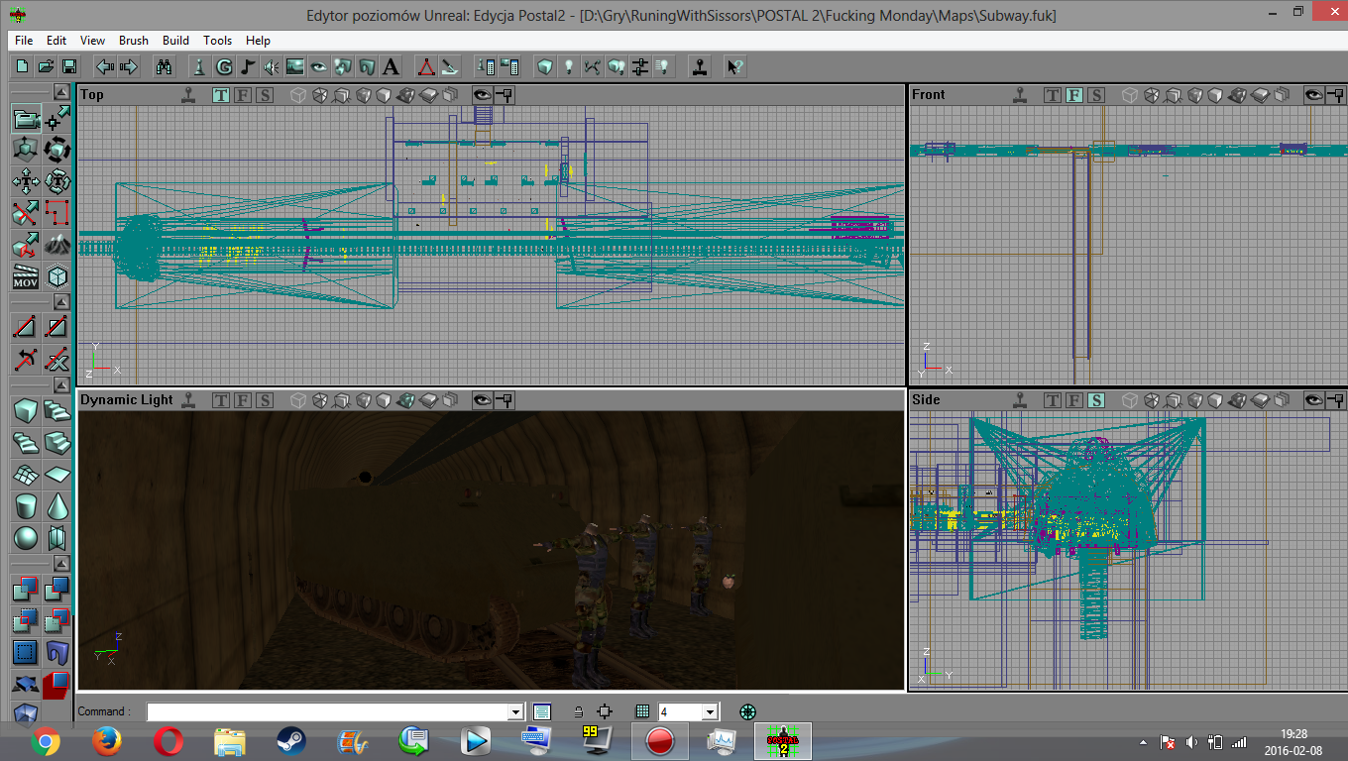The height and width of the screenshot is (761, 1348).
Task: Collapse the camera tools group arrow
Action: pos(61,92)
